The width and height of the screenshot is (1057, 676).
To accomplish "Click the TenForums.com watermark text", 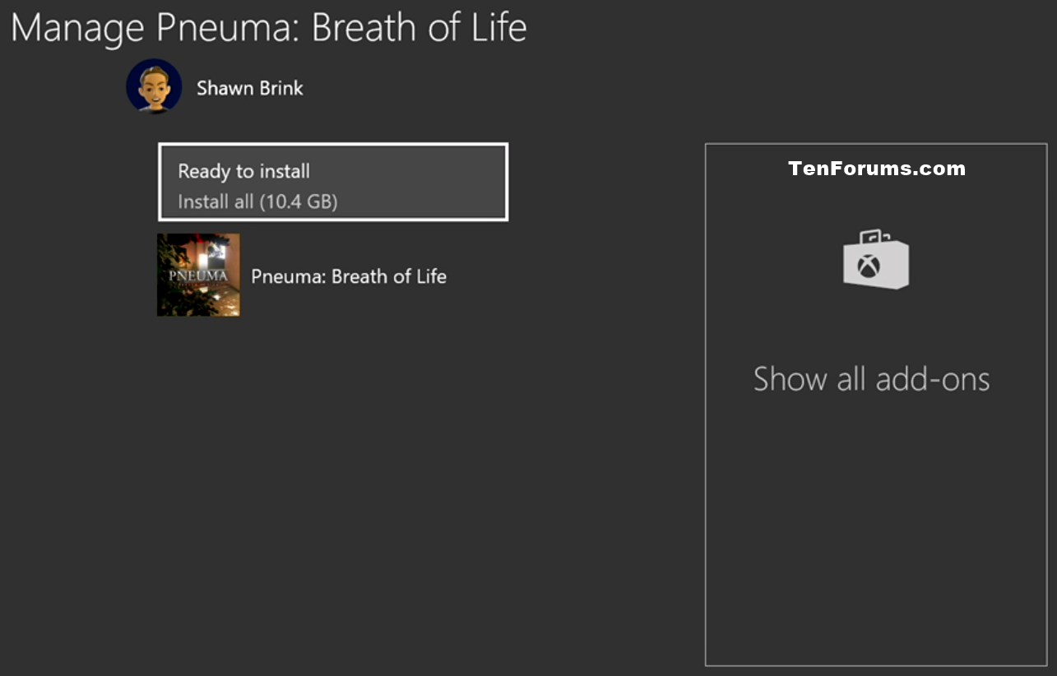I will (x=877, y=169).
